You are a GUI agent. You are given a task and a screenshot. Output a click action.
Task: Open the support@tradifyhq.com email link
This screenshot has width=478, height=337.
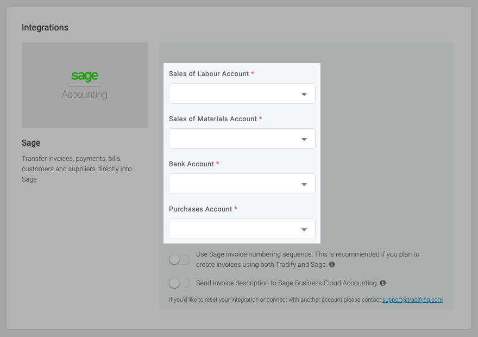coord(413,299)
